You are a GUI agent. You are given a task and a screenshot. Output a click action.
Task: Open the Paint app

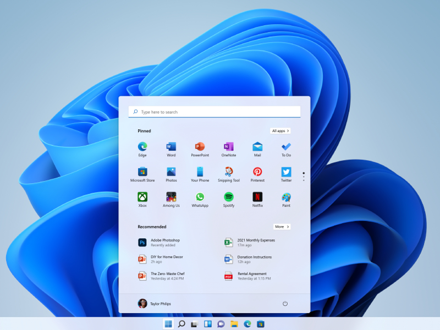click(x=286, y=200)
